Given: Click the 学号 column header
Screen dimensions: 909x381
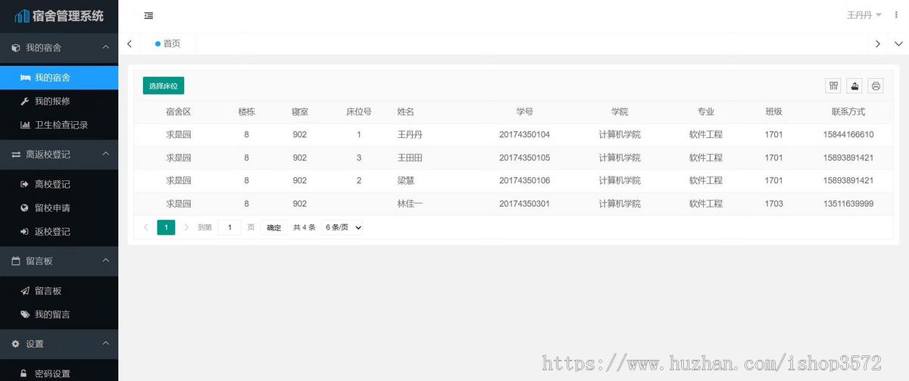Looking at the screenshot, I should pyautogui.click(x=525, y=111).
